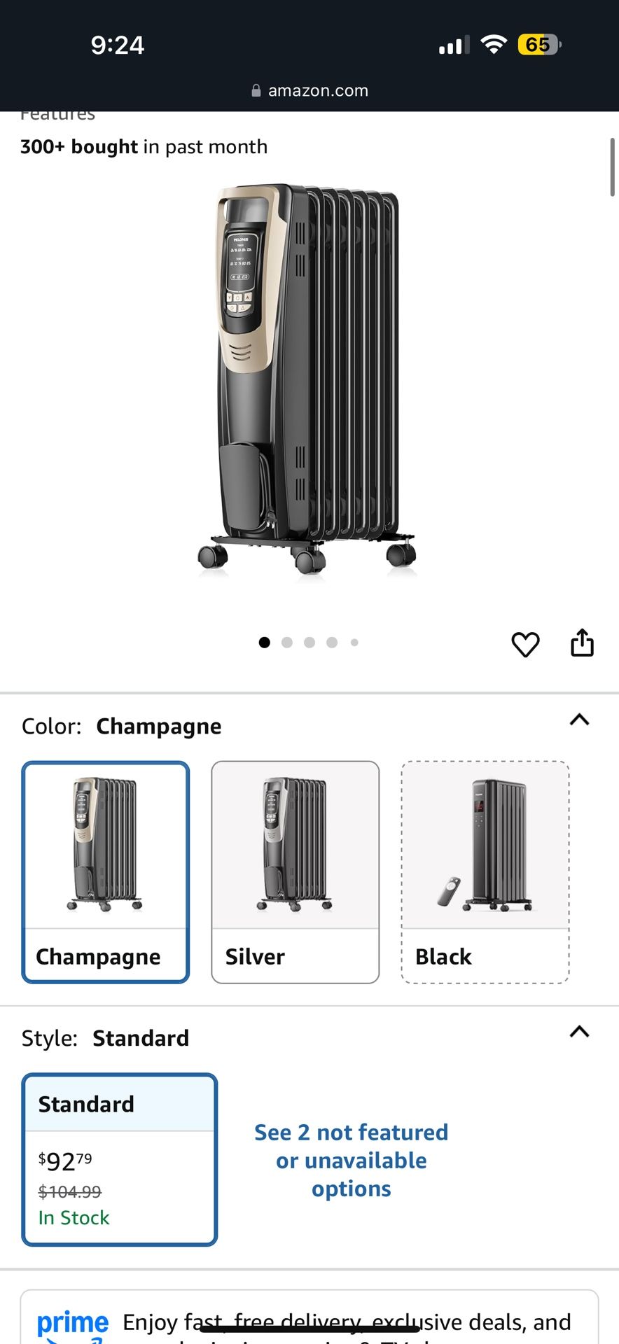Select the Champagne color option
The width and height of the screenshot is (619, 1344).
pos(106,871)
